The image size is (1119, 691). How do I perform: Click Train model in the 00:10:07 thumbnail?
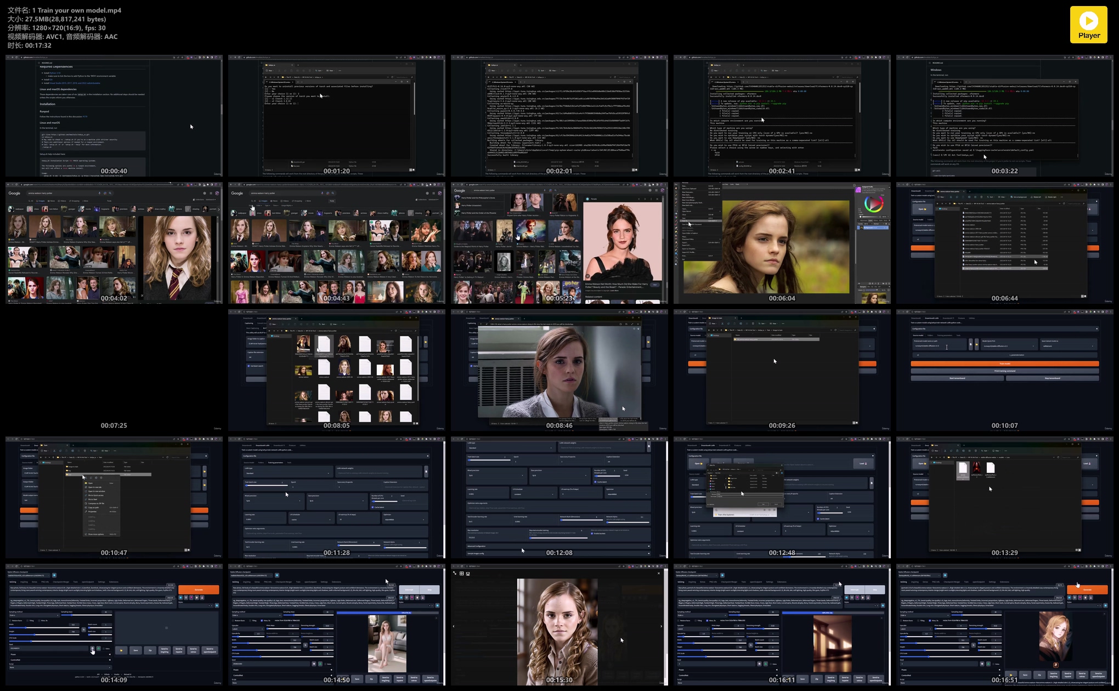coord(1005,364)
